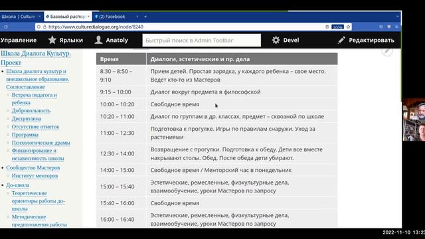Open the Институт менторов link
This screenshot has height=239, width=425.
(x=35, y=176)
